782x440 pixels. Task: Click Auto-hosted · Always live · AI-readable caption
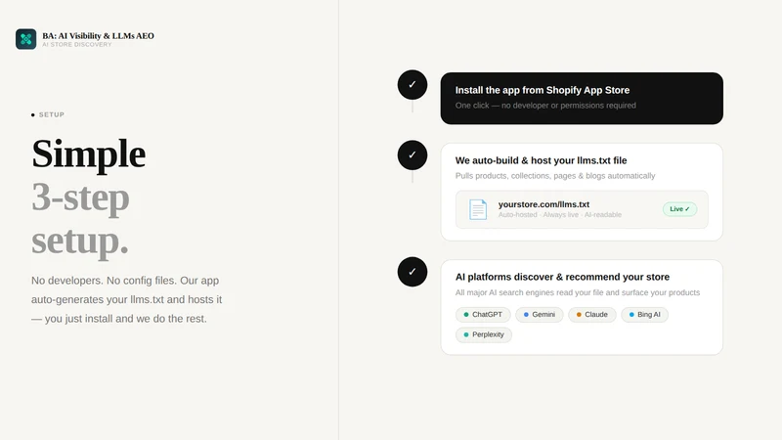(559, 214)
